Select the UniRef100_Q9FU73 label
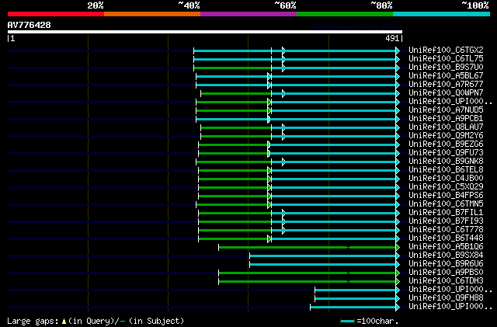Image resolution: width=497 pixels, height=327 pixels. [x=446, y=153]
